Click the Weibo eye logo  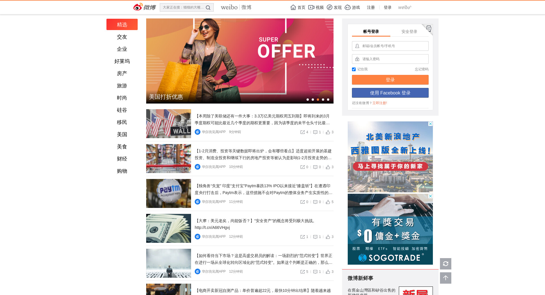pos(138,7)
